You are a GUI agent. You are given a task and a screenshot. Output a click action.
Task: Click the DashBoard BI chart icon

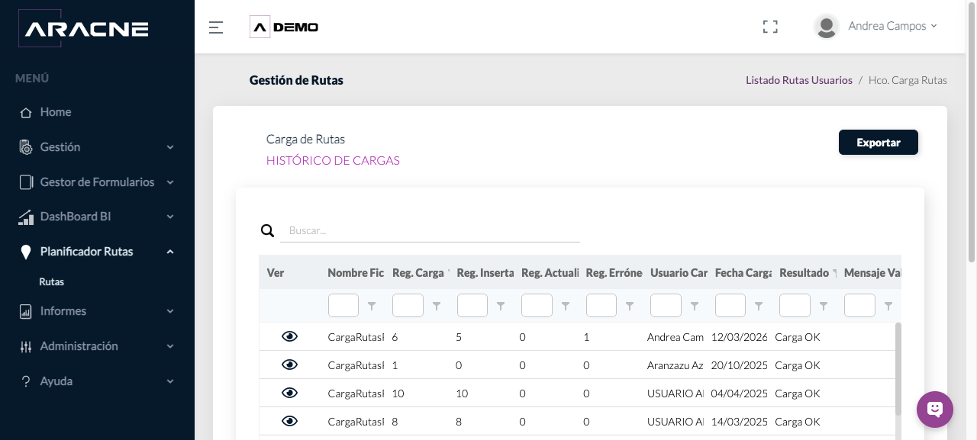pos(26,217)
